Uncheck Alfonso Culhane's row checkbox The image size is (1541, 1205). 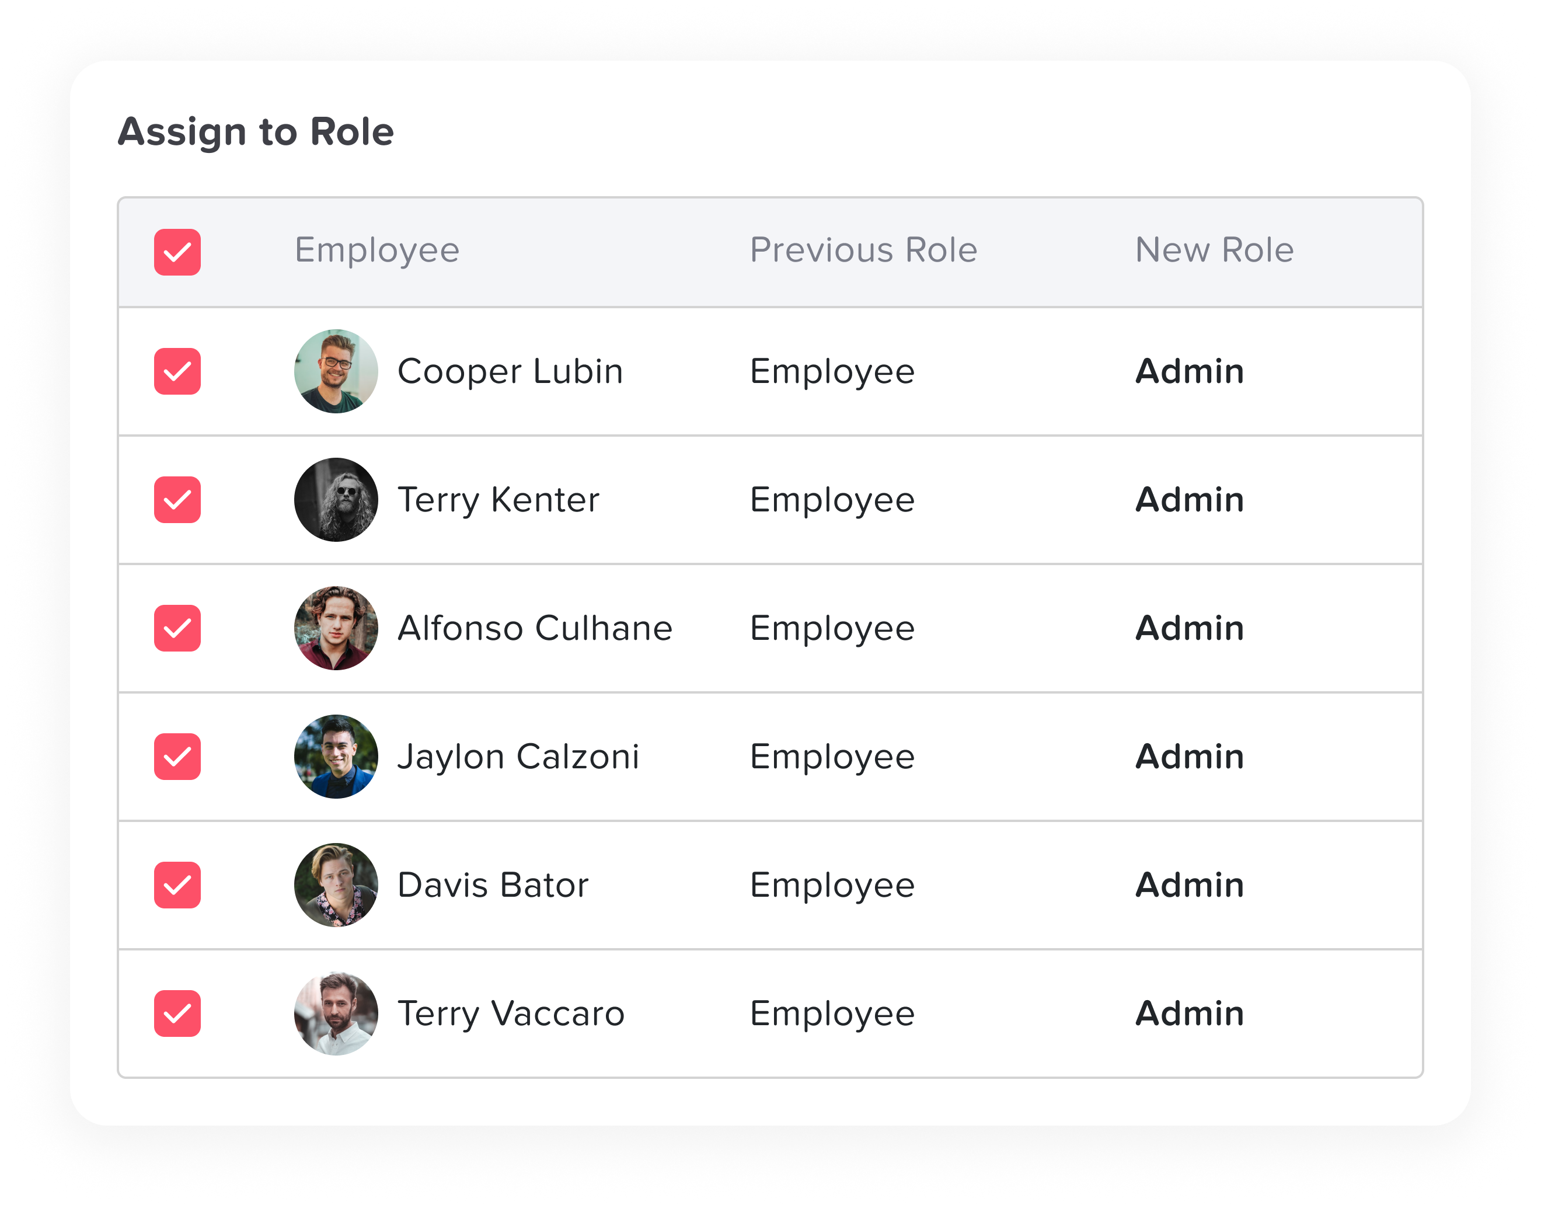click(177, 628)
